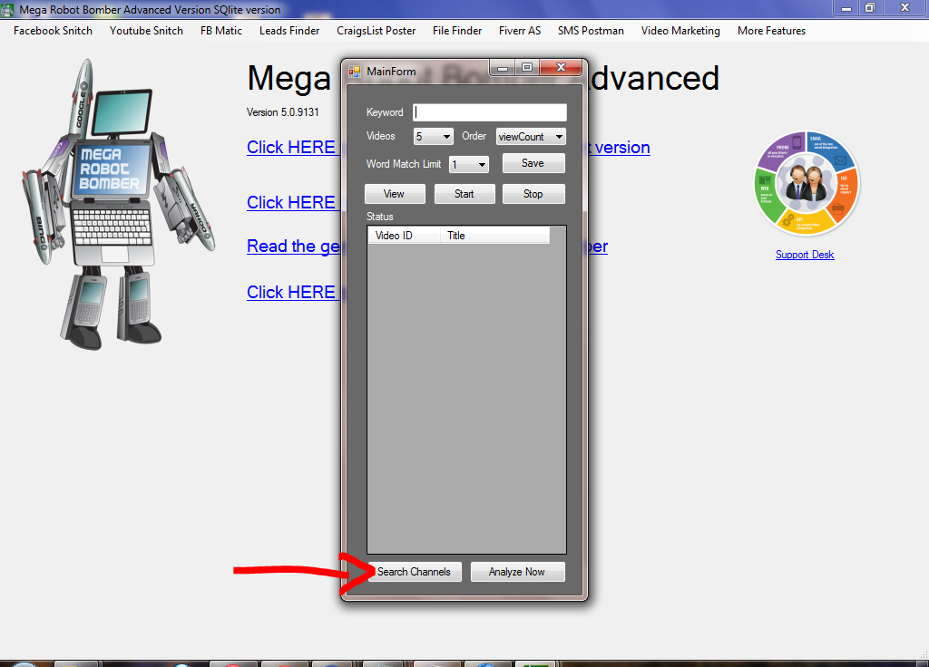The image size is (929, 667).
Task: Click the Start button
Action: pyautogui.click(x=464, y=194)
